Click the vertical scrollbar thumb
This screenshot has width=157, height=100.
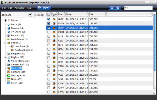[x=155, y=43]
